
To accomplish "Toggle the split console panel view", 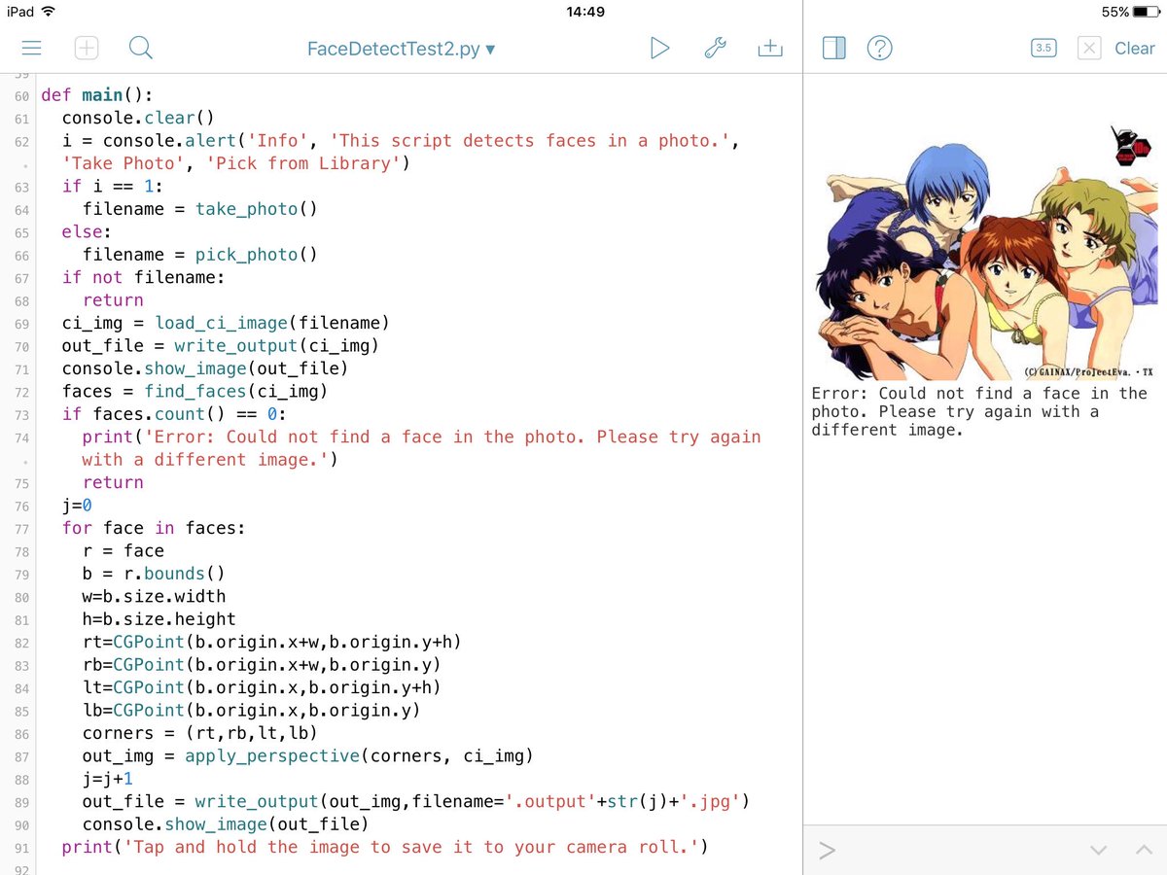I will (833, 47).
